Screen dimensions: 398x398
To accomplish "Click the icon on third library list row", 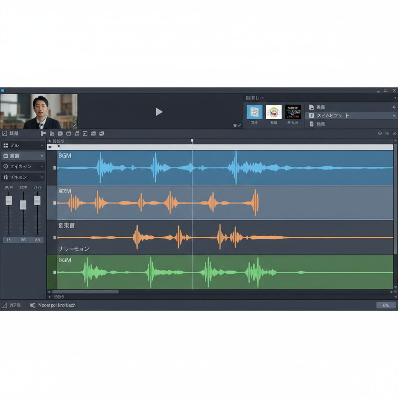I will click(311, 124).
